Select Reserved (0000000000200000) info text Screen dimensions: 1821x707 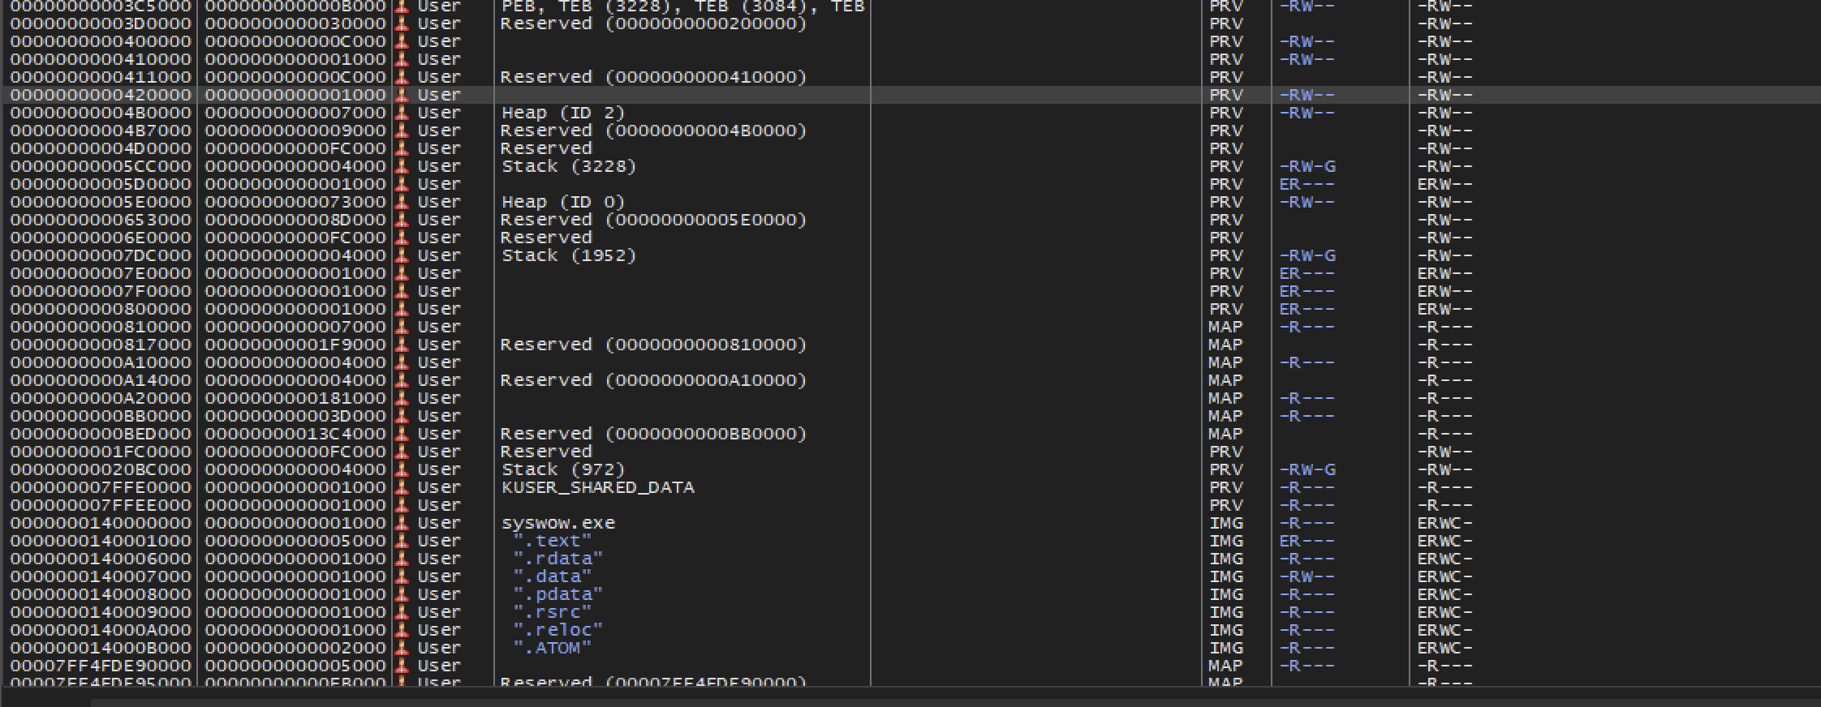[x=654, y=24]
